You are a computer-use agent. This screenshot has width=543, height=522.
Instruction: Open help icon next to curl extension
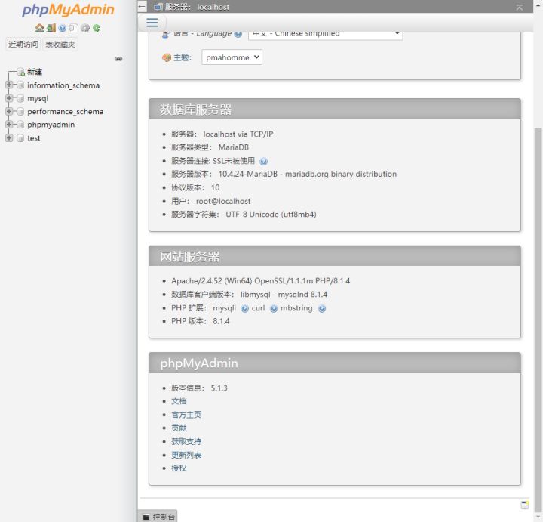(274, 309)
